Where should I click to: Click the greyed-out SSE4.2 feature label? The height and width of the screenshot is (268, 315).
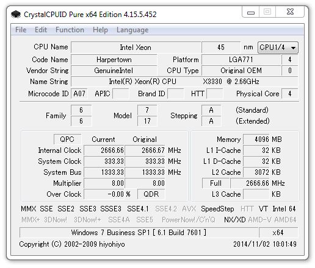point(166,209)
